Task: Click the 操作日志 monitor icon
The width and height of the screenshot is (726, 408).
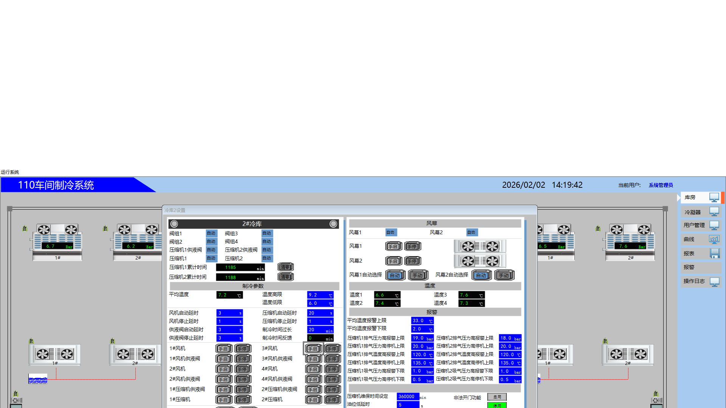Action: pyautogui.click(x=714, y=281)
